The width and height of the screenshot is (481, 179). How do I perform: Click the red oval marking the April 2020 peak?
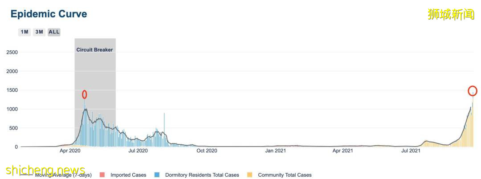[84, 94]
